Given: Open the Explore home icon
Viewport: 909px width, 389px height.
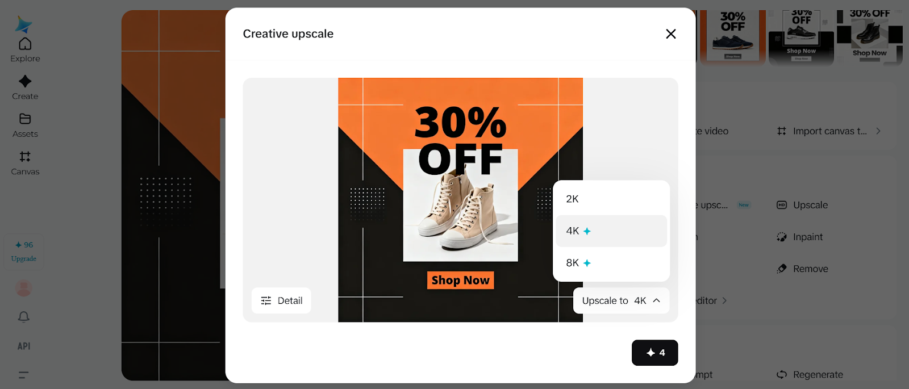Looking at the screenshot, I should (25, 44).
